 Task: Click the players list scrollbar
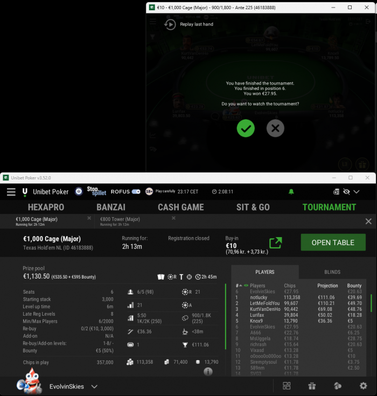(371, 303)
